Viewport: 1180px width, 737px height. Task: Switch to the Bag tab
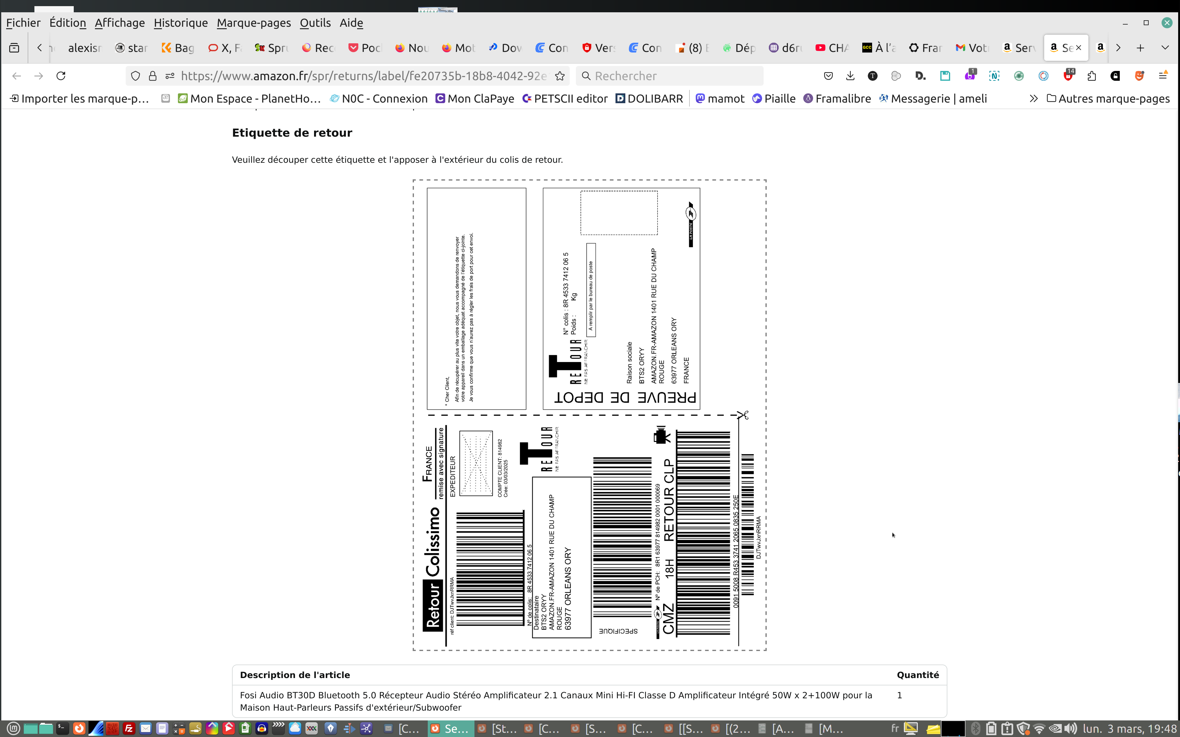pyautogui.click(x=178, y=48)
